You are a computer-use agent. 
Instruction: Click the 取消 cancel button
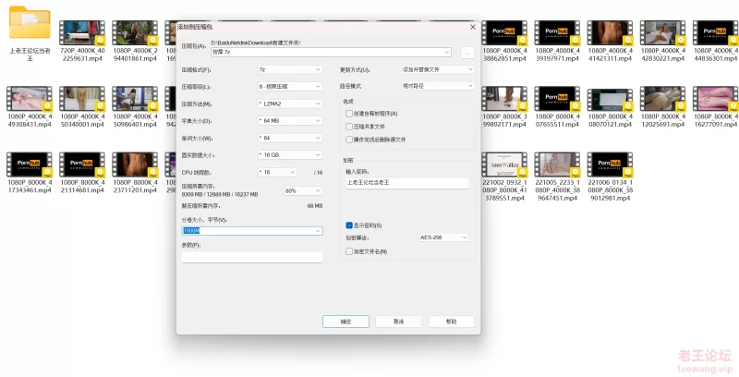pos(399,322)
